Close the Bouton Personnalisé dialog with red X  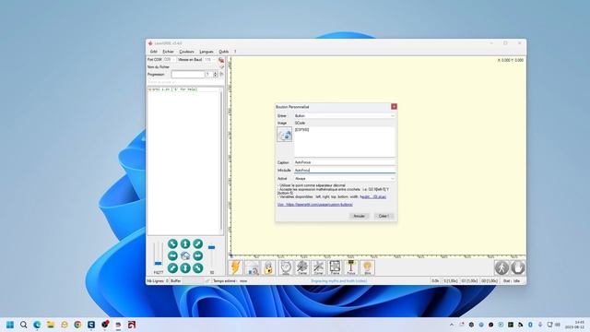coord(394,107)
